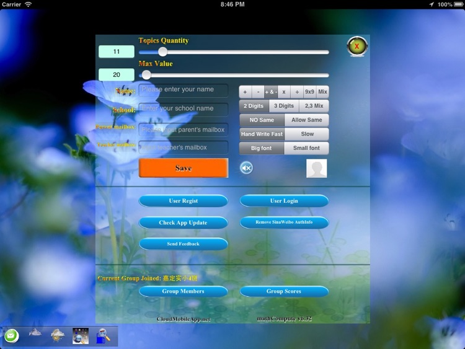Choose the 2 Digits option
Screen dimensions: 465x349
click(254, 106)
